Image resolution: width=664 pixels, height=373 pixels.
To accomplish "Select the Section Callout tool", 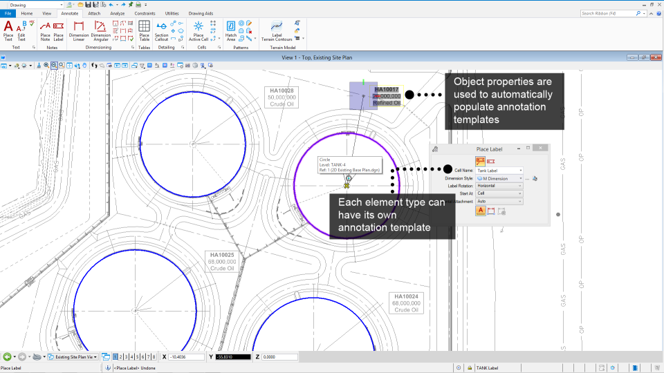I will pos(162,30).
